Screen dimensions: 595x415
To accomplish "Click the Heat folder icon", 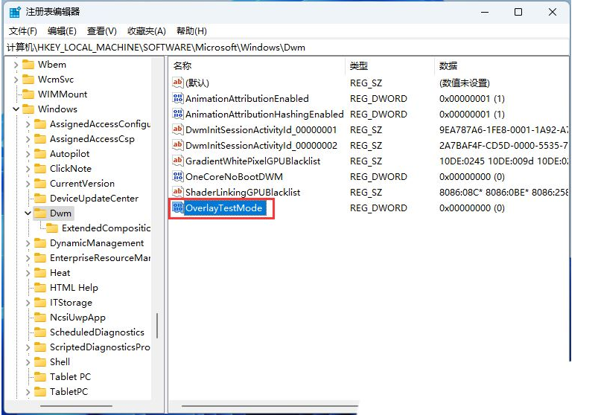I will tap(40, 272).
